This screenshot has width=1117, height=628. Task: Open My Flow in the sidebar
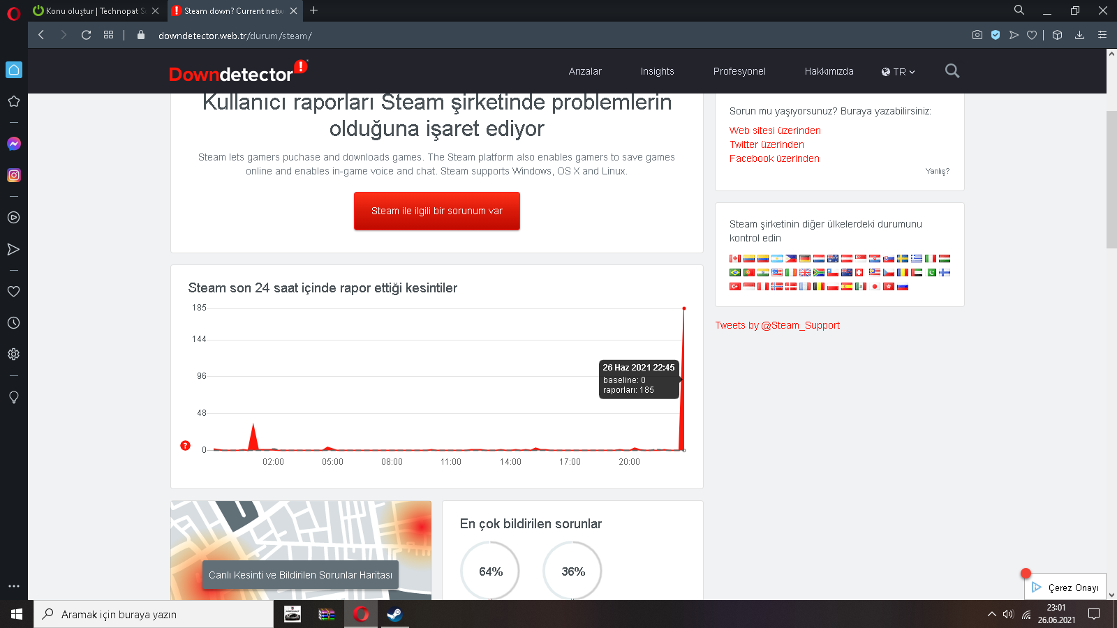tap(14, 249)
